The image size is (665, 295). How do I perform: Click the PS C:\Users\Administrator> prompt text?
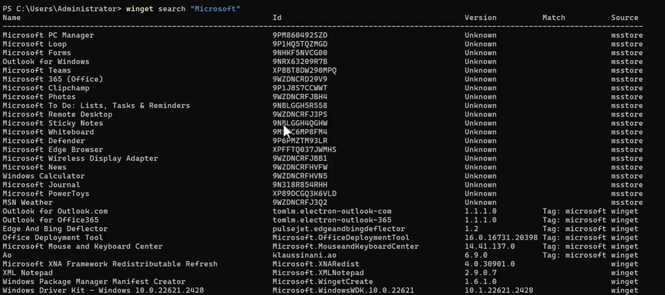[62, 9]
